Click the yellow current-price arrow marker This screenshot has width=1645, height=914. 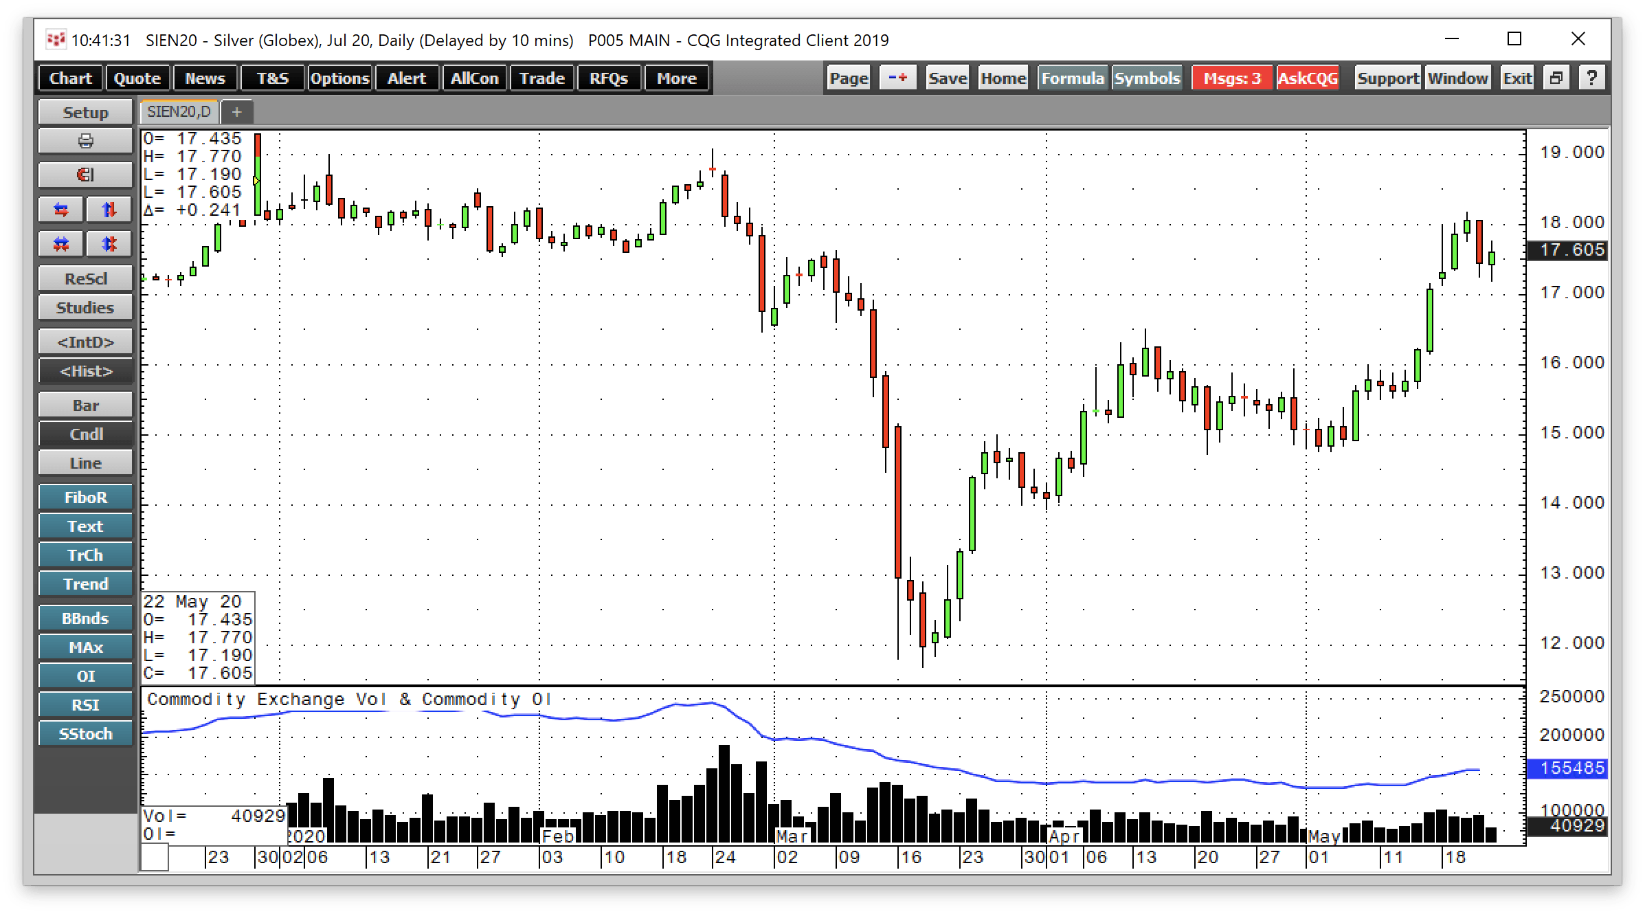pos(256,181)
